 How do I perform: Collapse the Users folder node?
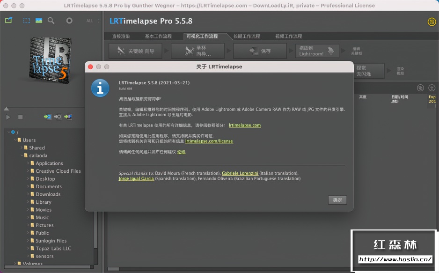[x=15, y=140]
